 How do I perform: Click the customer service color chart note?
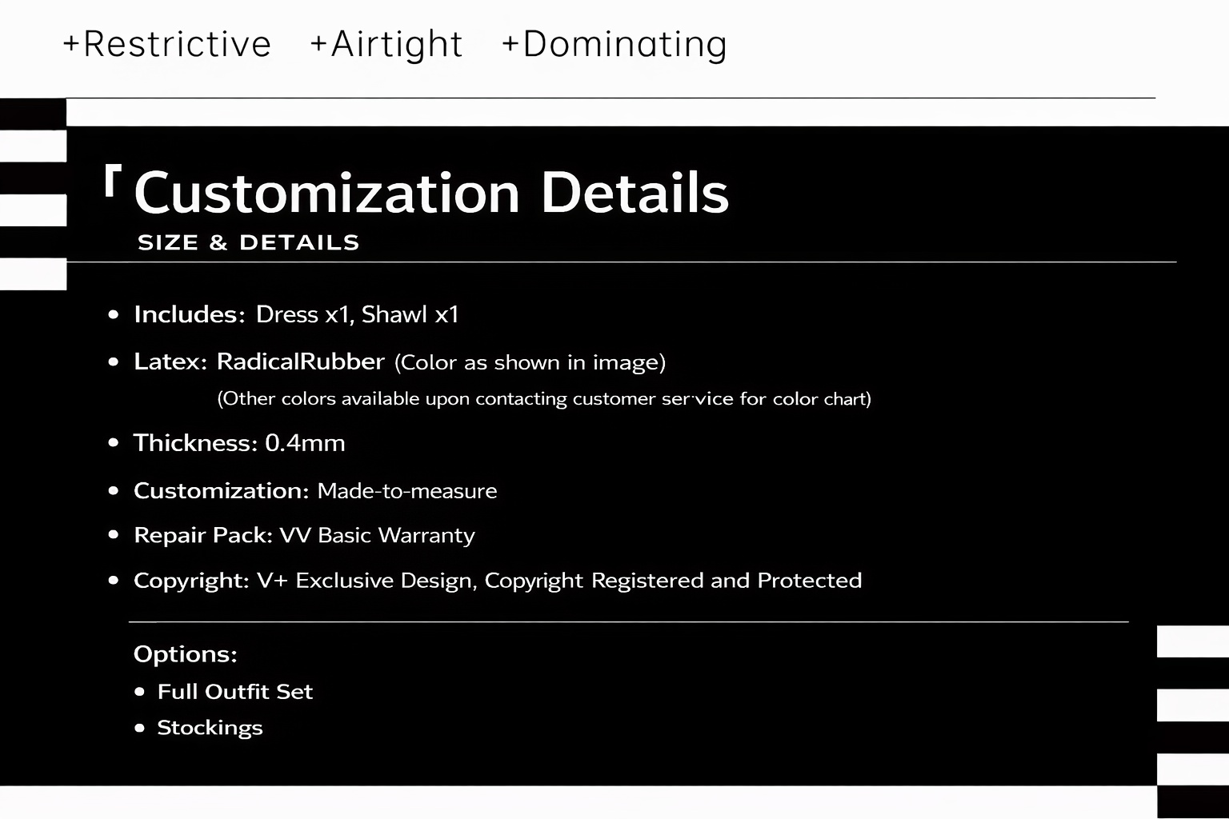coord(544,398)
